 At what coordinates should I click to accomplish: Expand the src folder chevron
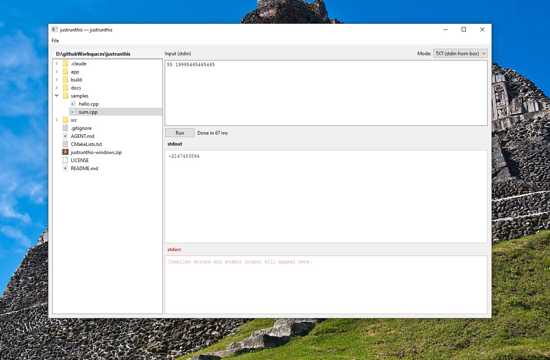[56, 120]
